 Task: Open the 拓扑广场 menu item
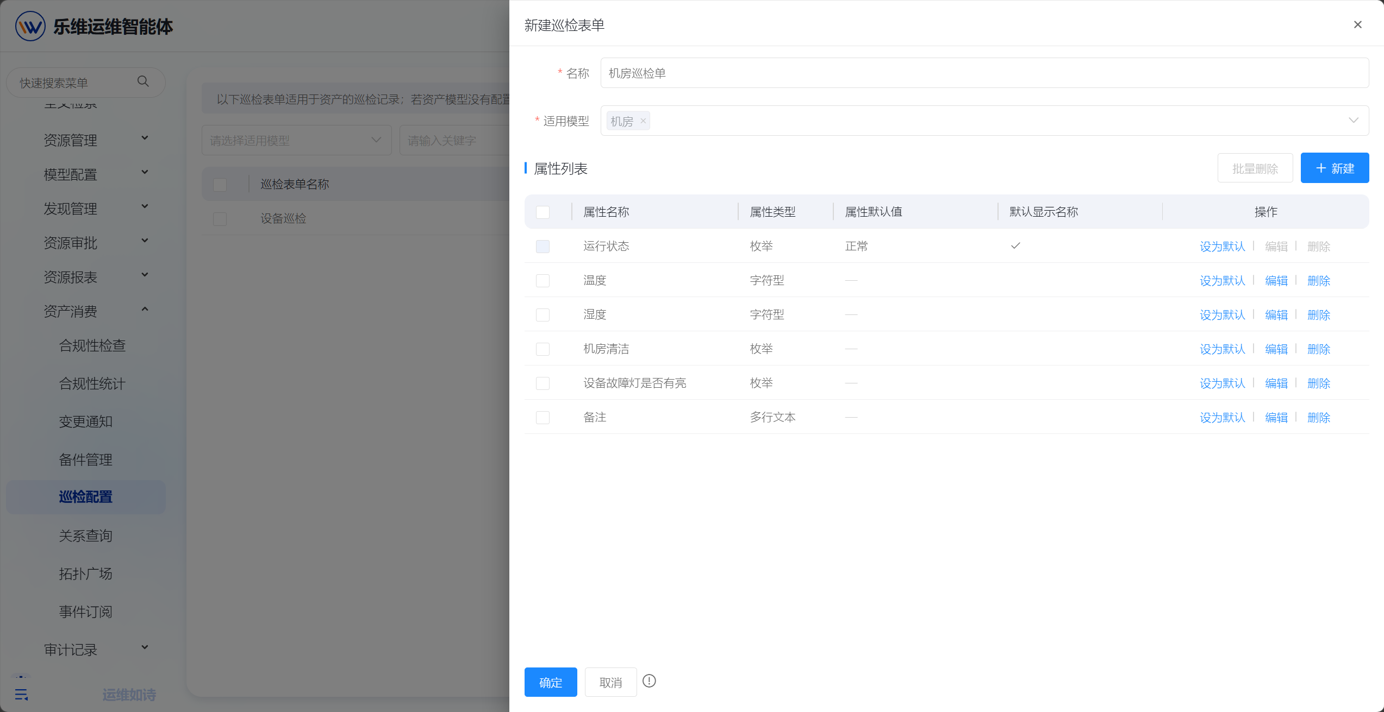tap(86, 574)
